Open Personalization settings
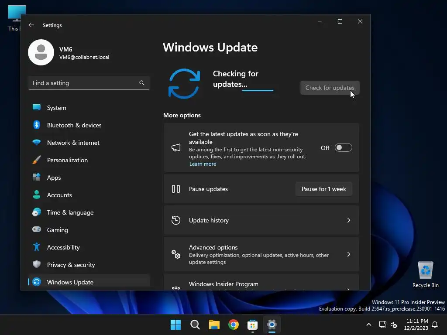The height and width of the screenshot is (335, 447). click(89, 160)
